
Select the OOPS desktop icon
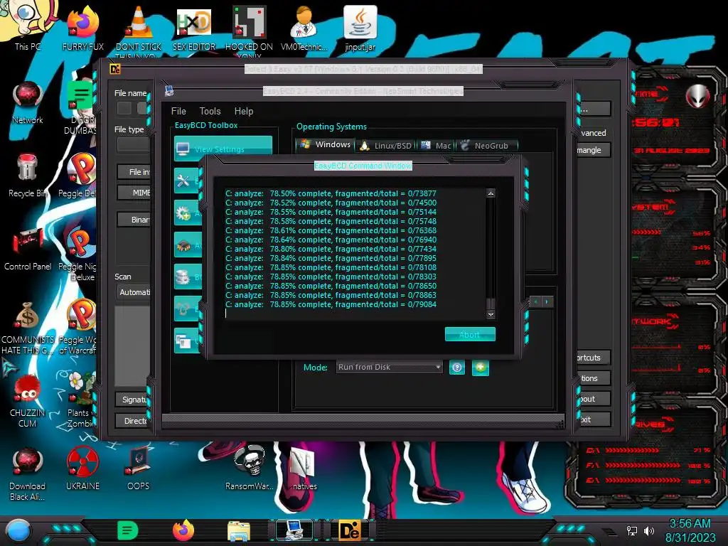tap(139, 468)
